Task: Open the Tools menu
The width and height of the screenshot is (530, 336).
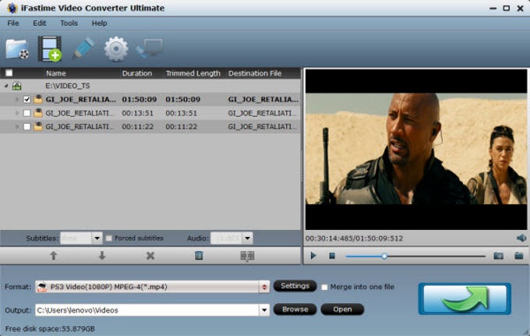Action: point(69,23)
